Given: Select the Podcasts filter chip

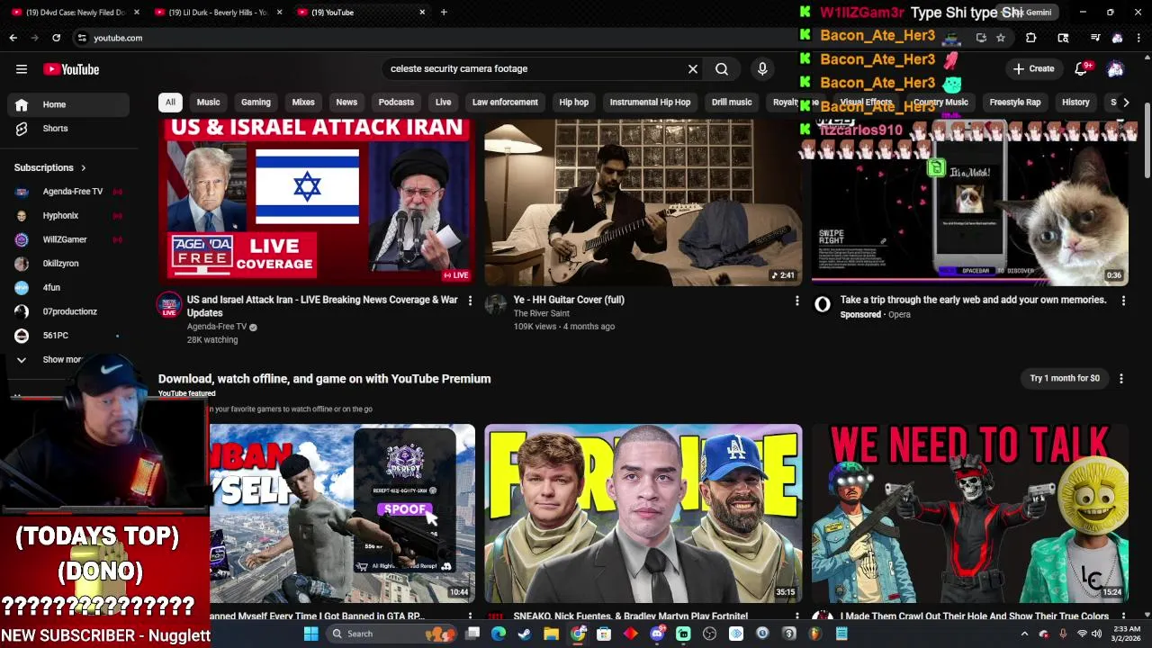Looking at the screenshot, I should 396,102.
